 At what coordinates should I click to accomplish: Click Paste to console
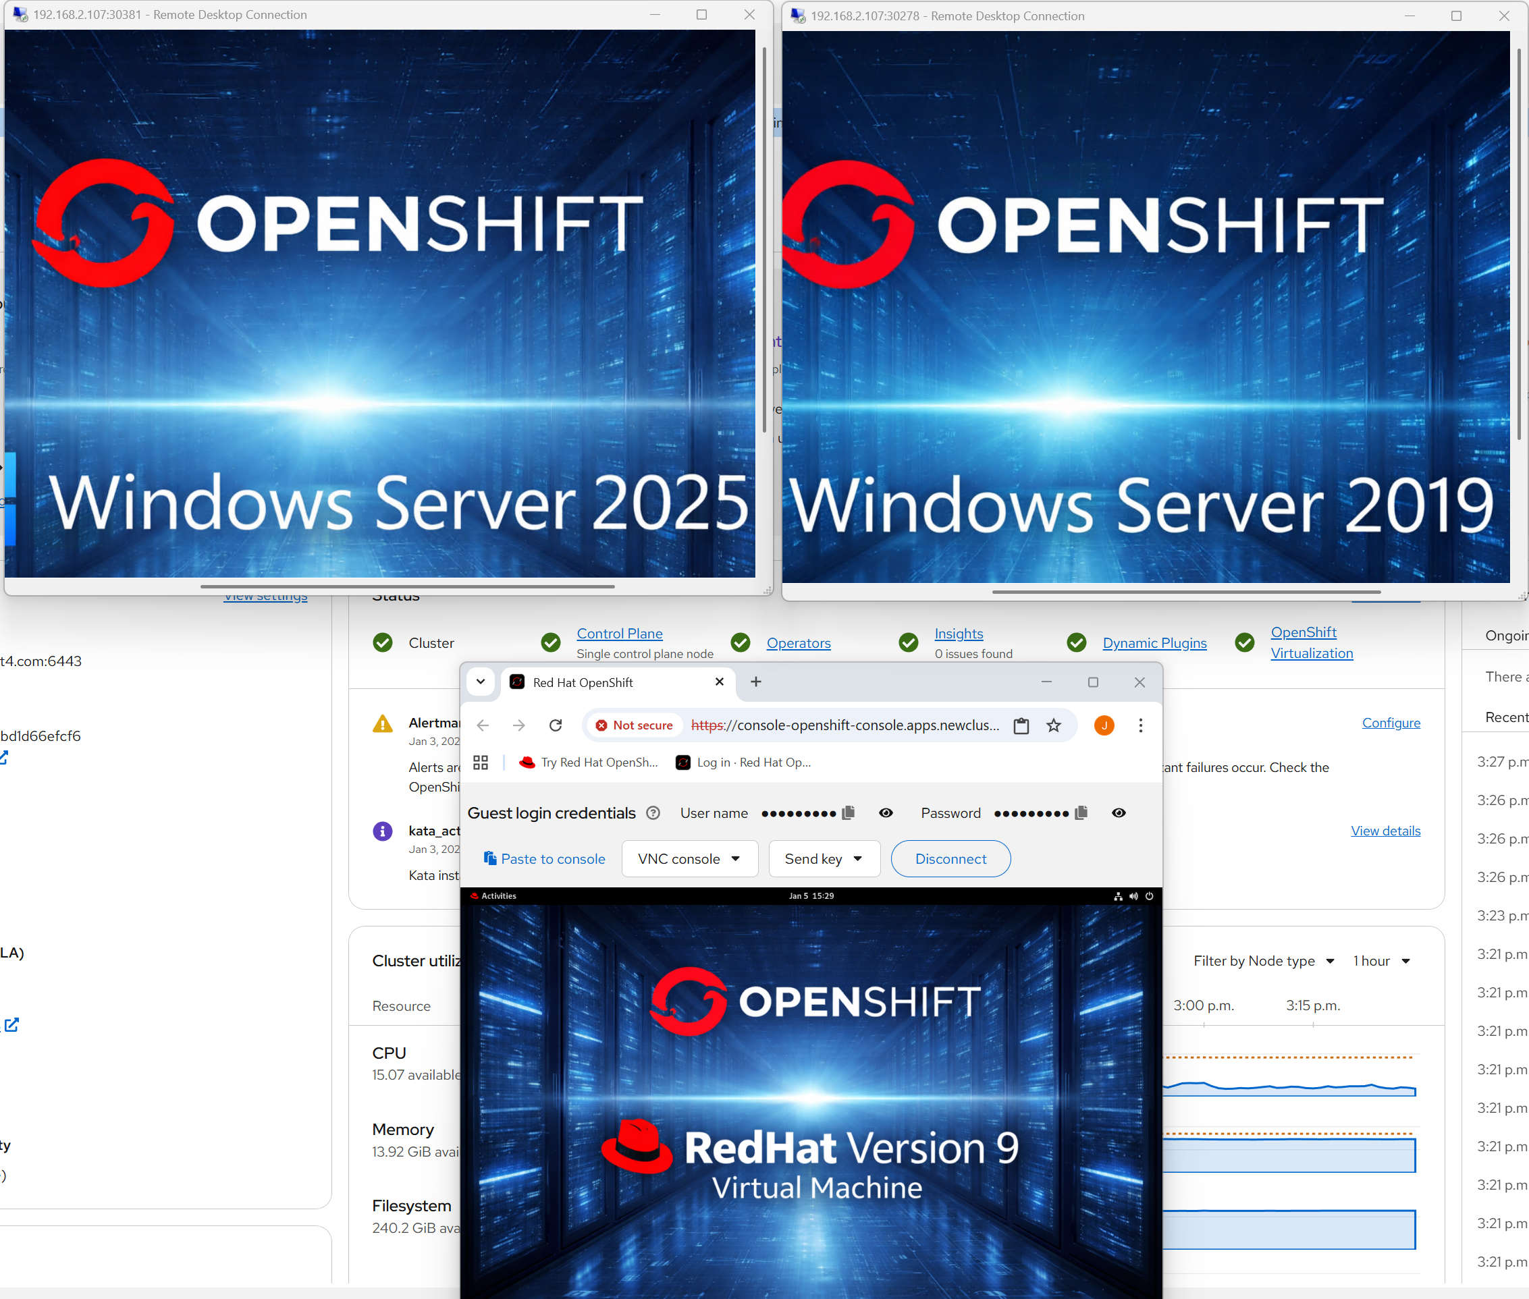pos(544,858)
